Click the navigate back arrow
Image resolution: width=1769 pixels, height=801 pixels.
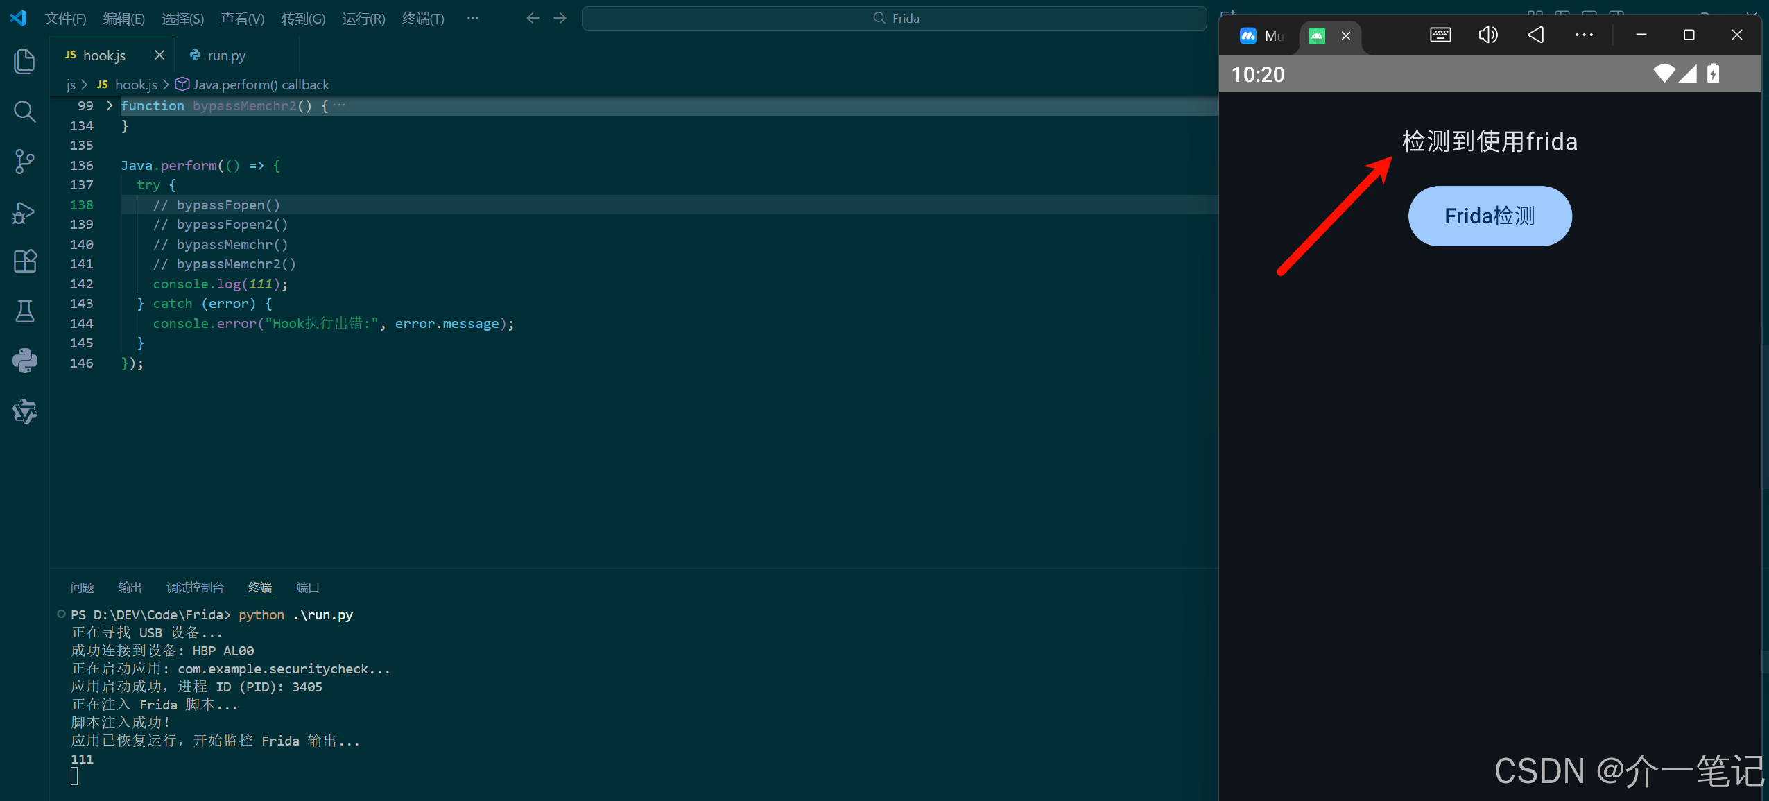pos(533,19)
